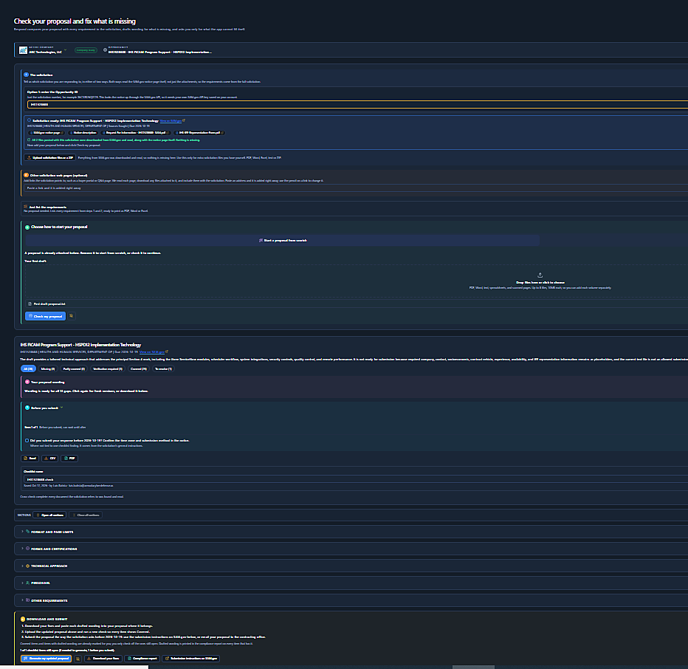Viewport: 688px width, 669px height.
Task: Export checklist as Excel
Action: tap(30, 459)
